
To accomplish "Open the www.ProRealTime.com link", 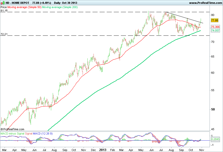I will (x=206, y=3).
